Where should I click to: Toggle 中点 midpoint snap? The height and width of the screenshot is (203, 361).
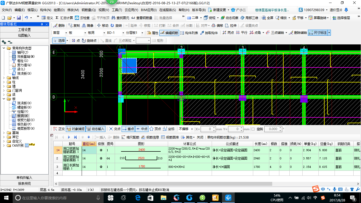point(142,129)
